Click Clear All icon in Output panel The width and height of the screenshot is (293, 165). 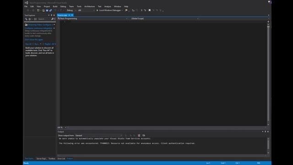click(x=139, y=135)
